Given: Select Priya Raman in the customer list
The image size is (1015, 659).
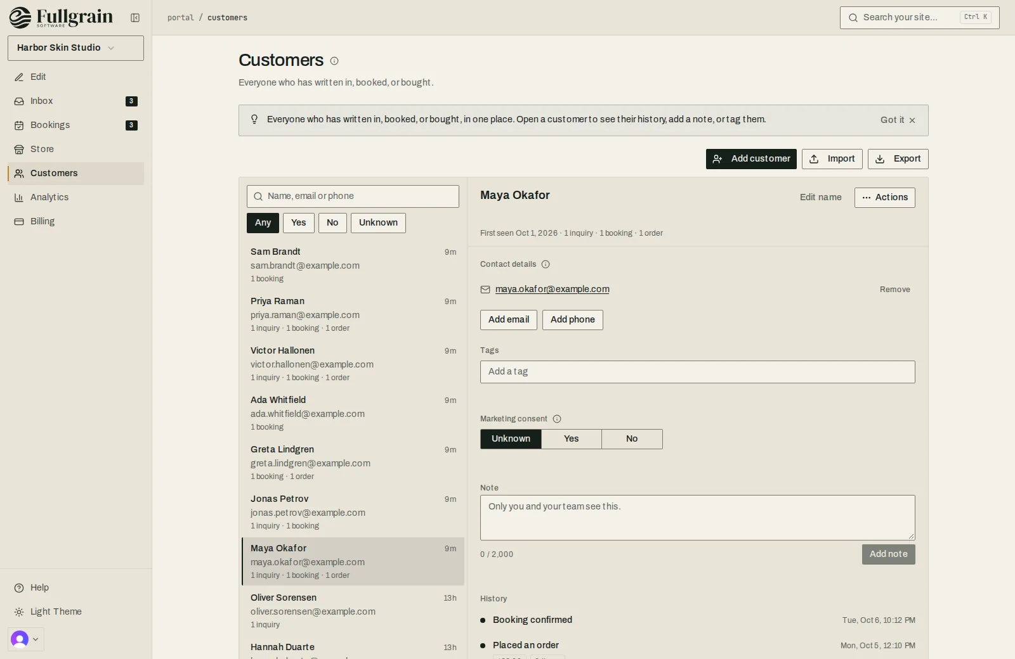Looking at the screenshot, I should 353,315.
